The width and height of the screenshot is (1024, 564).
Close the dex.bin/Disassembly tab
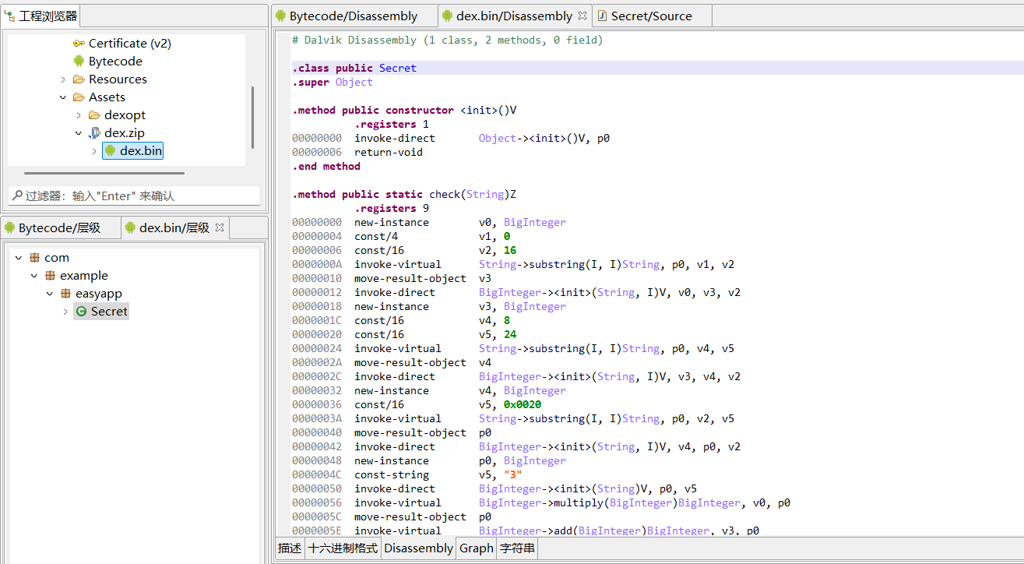581,16
